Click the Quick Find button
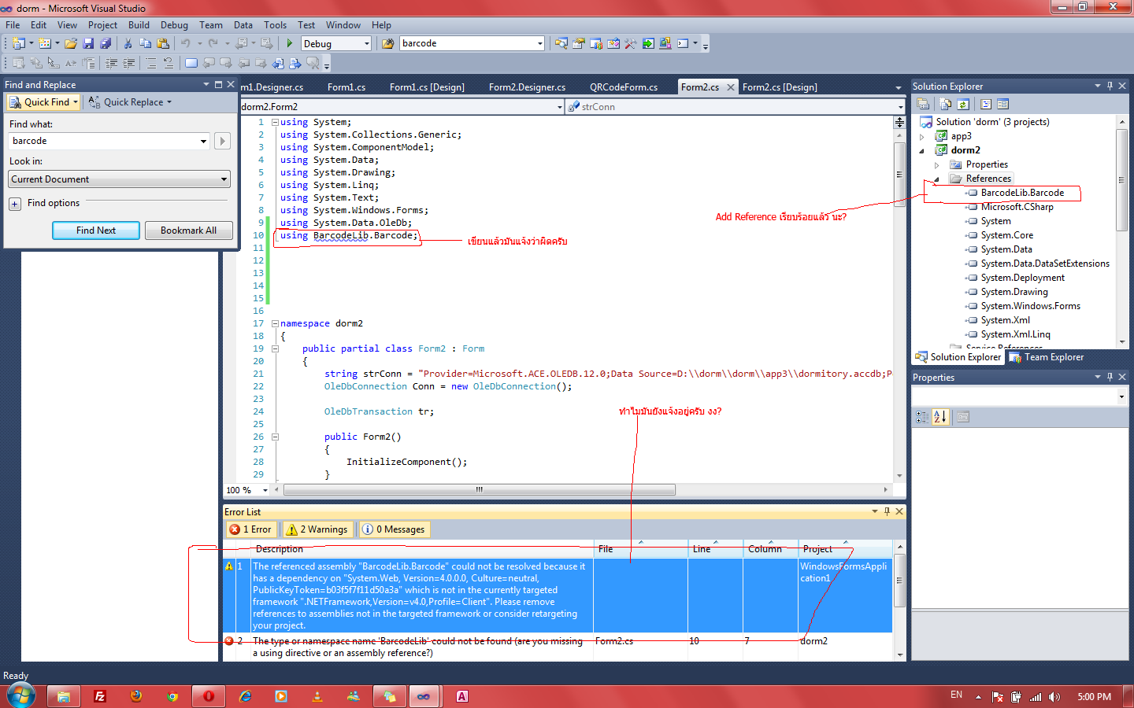The image size is (1134, 708). (44, 102)
